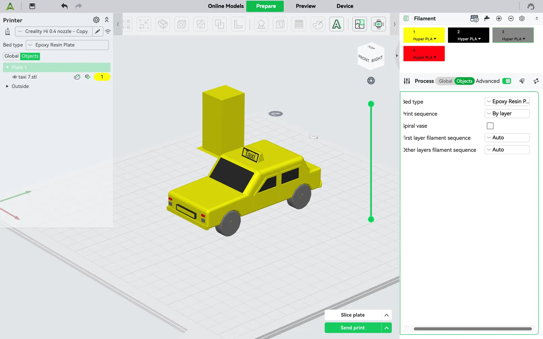Viewport: 543px width, 339px height.
Task: Click the circular target icon below the view cube
Action: pyautogui.click(x=371, y=81)
